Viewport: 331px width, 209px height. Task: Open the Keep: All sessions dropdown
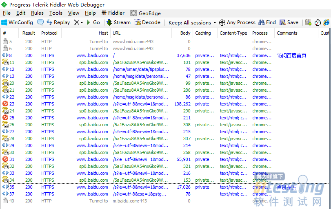pyautogui.click(x=192, y=22)
